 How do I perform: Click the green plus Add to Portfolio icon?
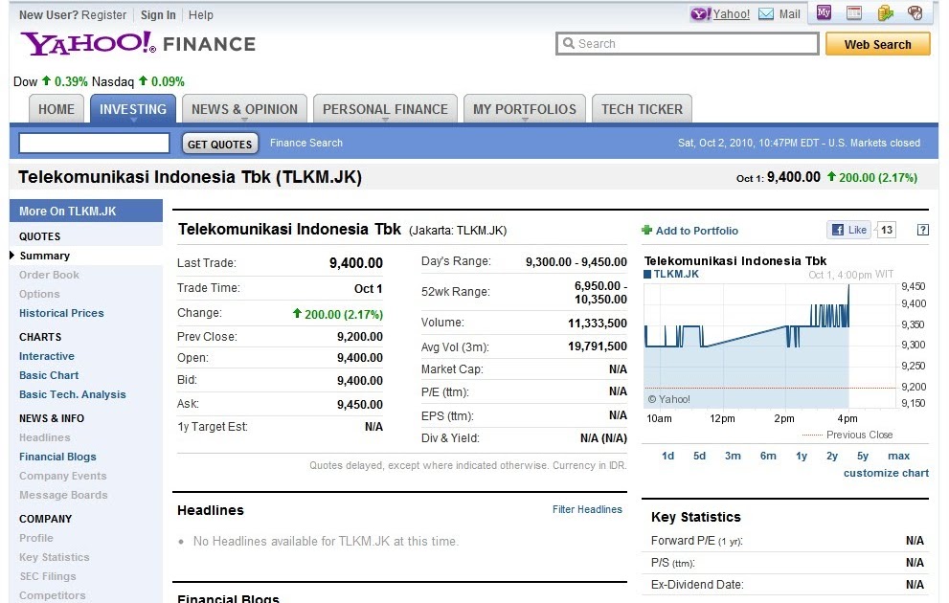pyautogui.click(x=647, y=230)
